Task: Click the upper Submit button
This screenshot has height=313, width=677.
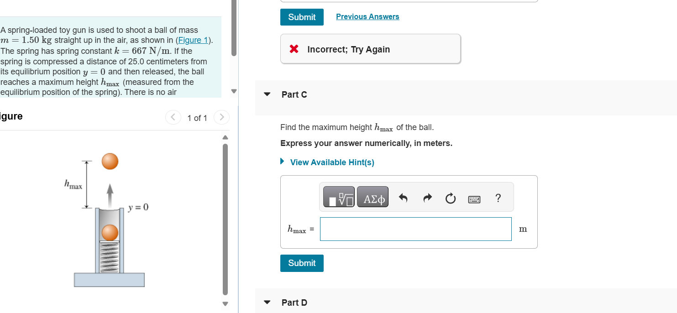Action: click(302, 17)
